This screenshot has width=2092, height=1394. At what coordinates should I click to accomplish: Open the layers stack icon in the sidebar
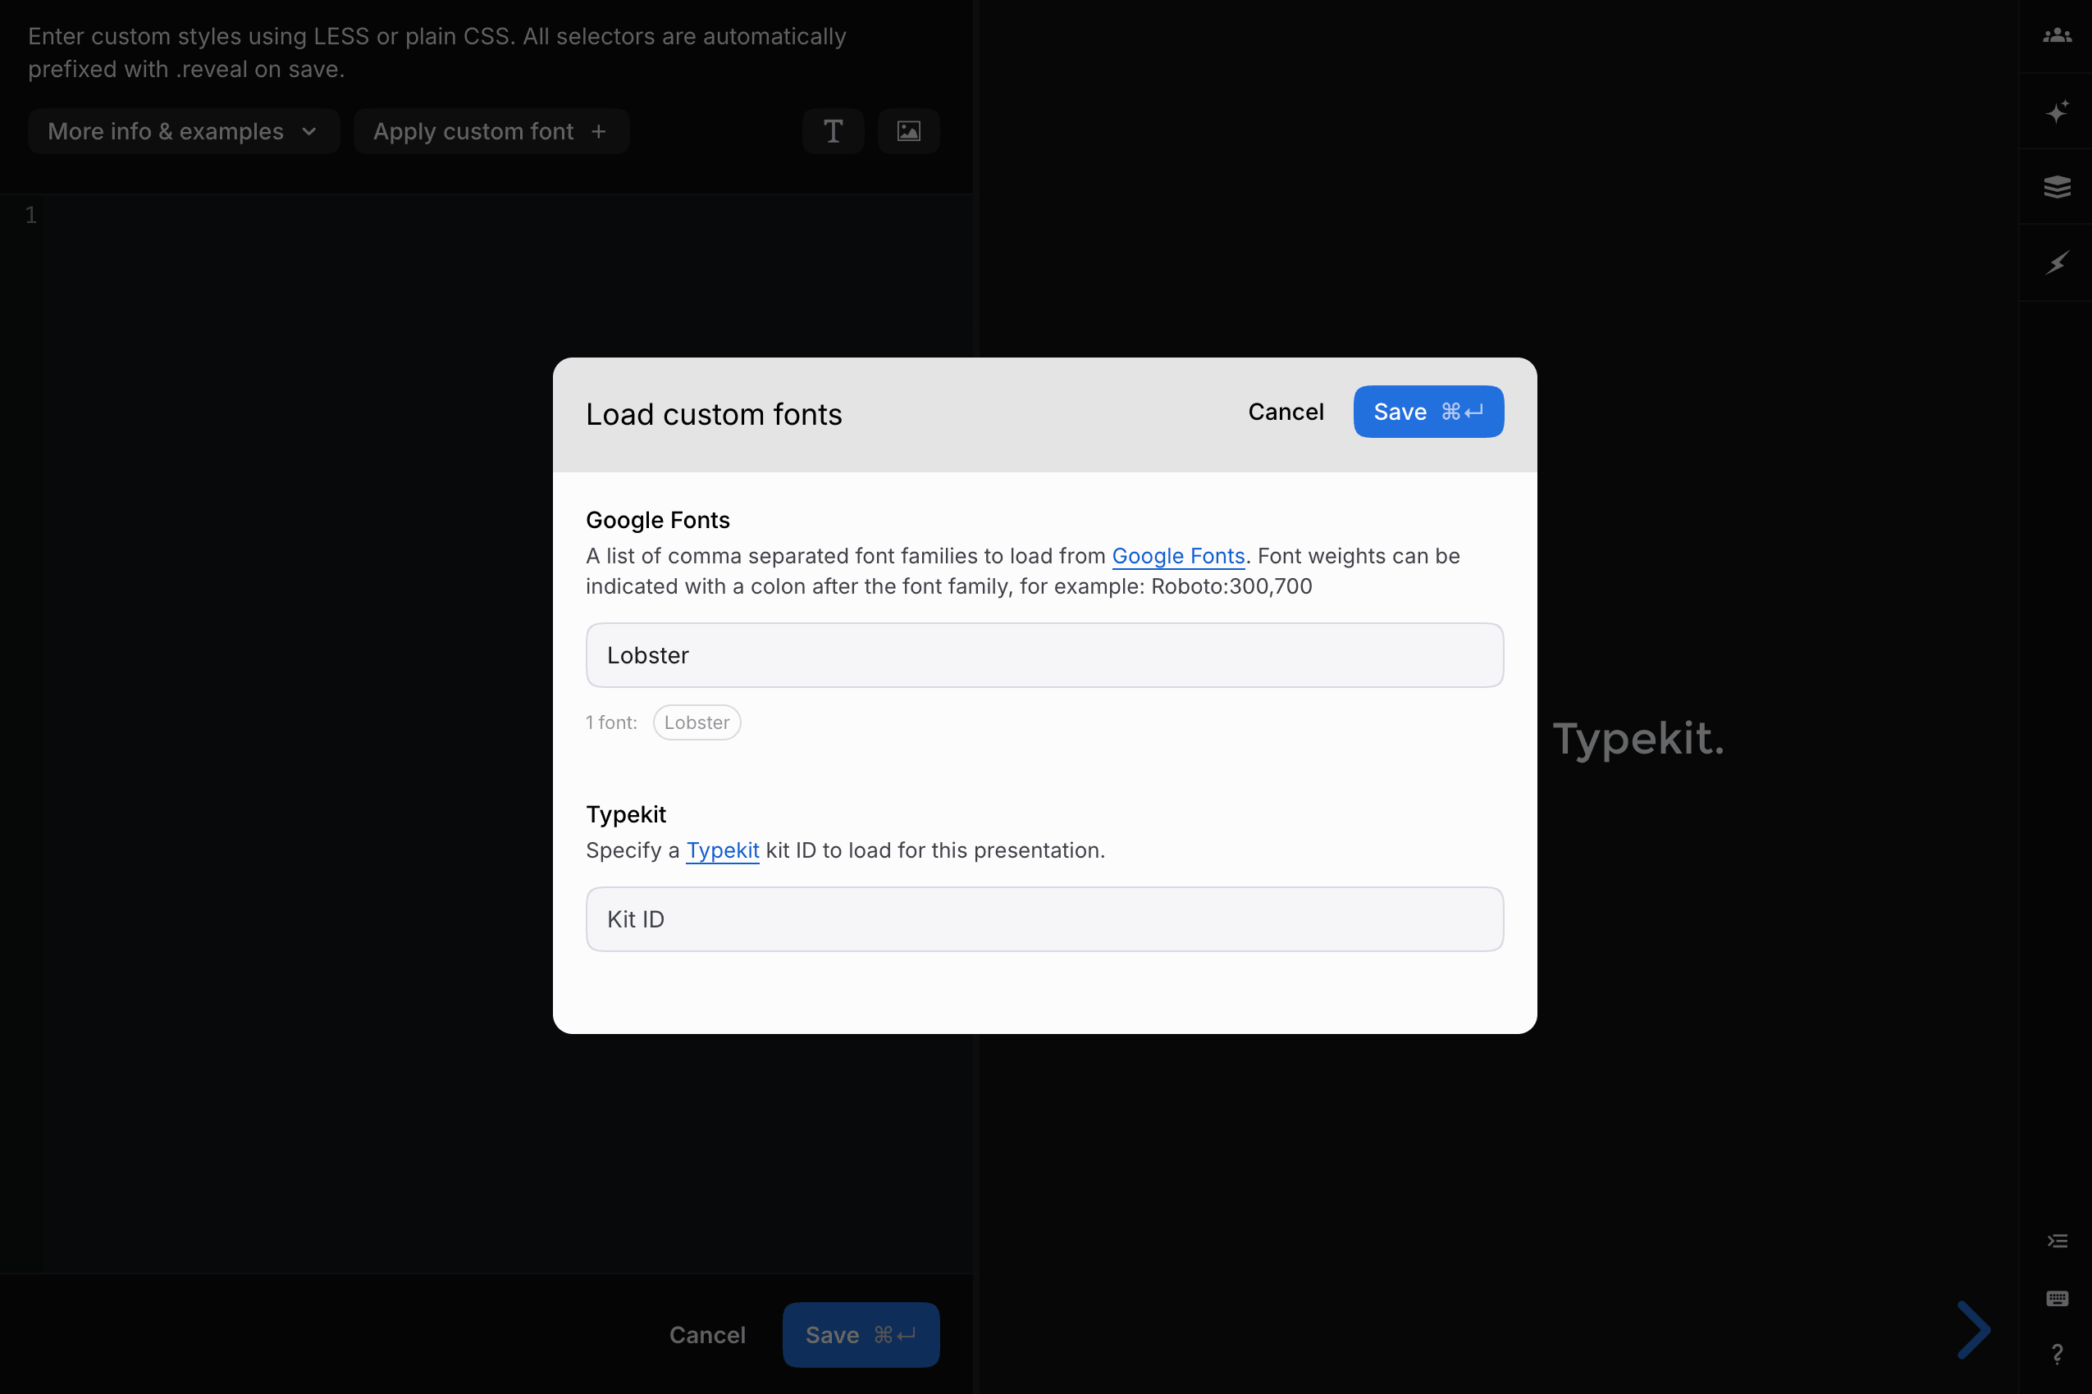coord(2057,187)
